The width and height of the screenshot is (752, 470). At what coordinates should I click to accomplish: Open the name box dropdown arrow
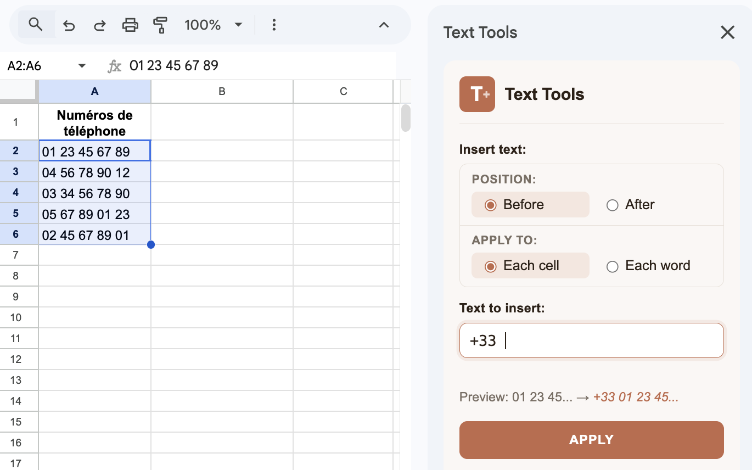tap(81, 65)
